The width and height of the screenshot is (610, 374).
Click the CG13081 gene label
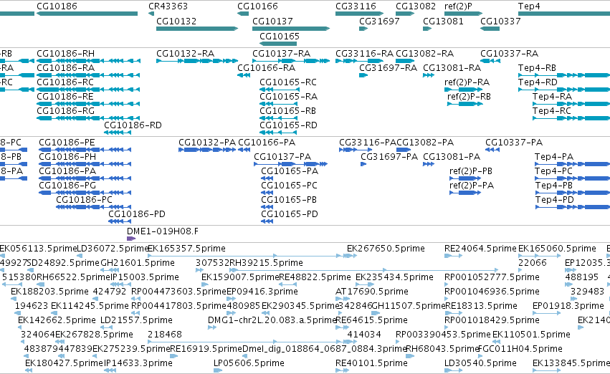(x=443, y=21)
